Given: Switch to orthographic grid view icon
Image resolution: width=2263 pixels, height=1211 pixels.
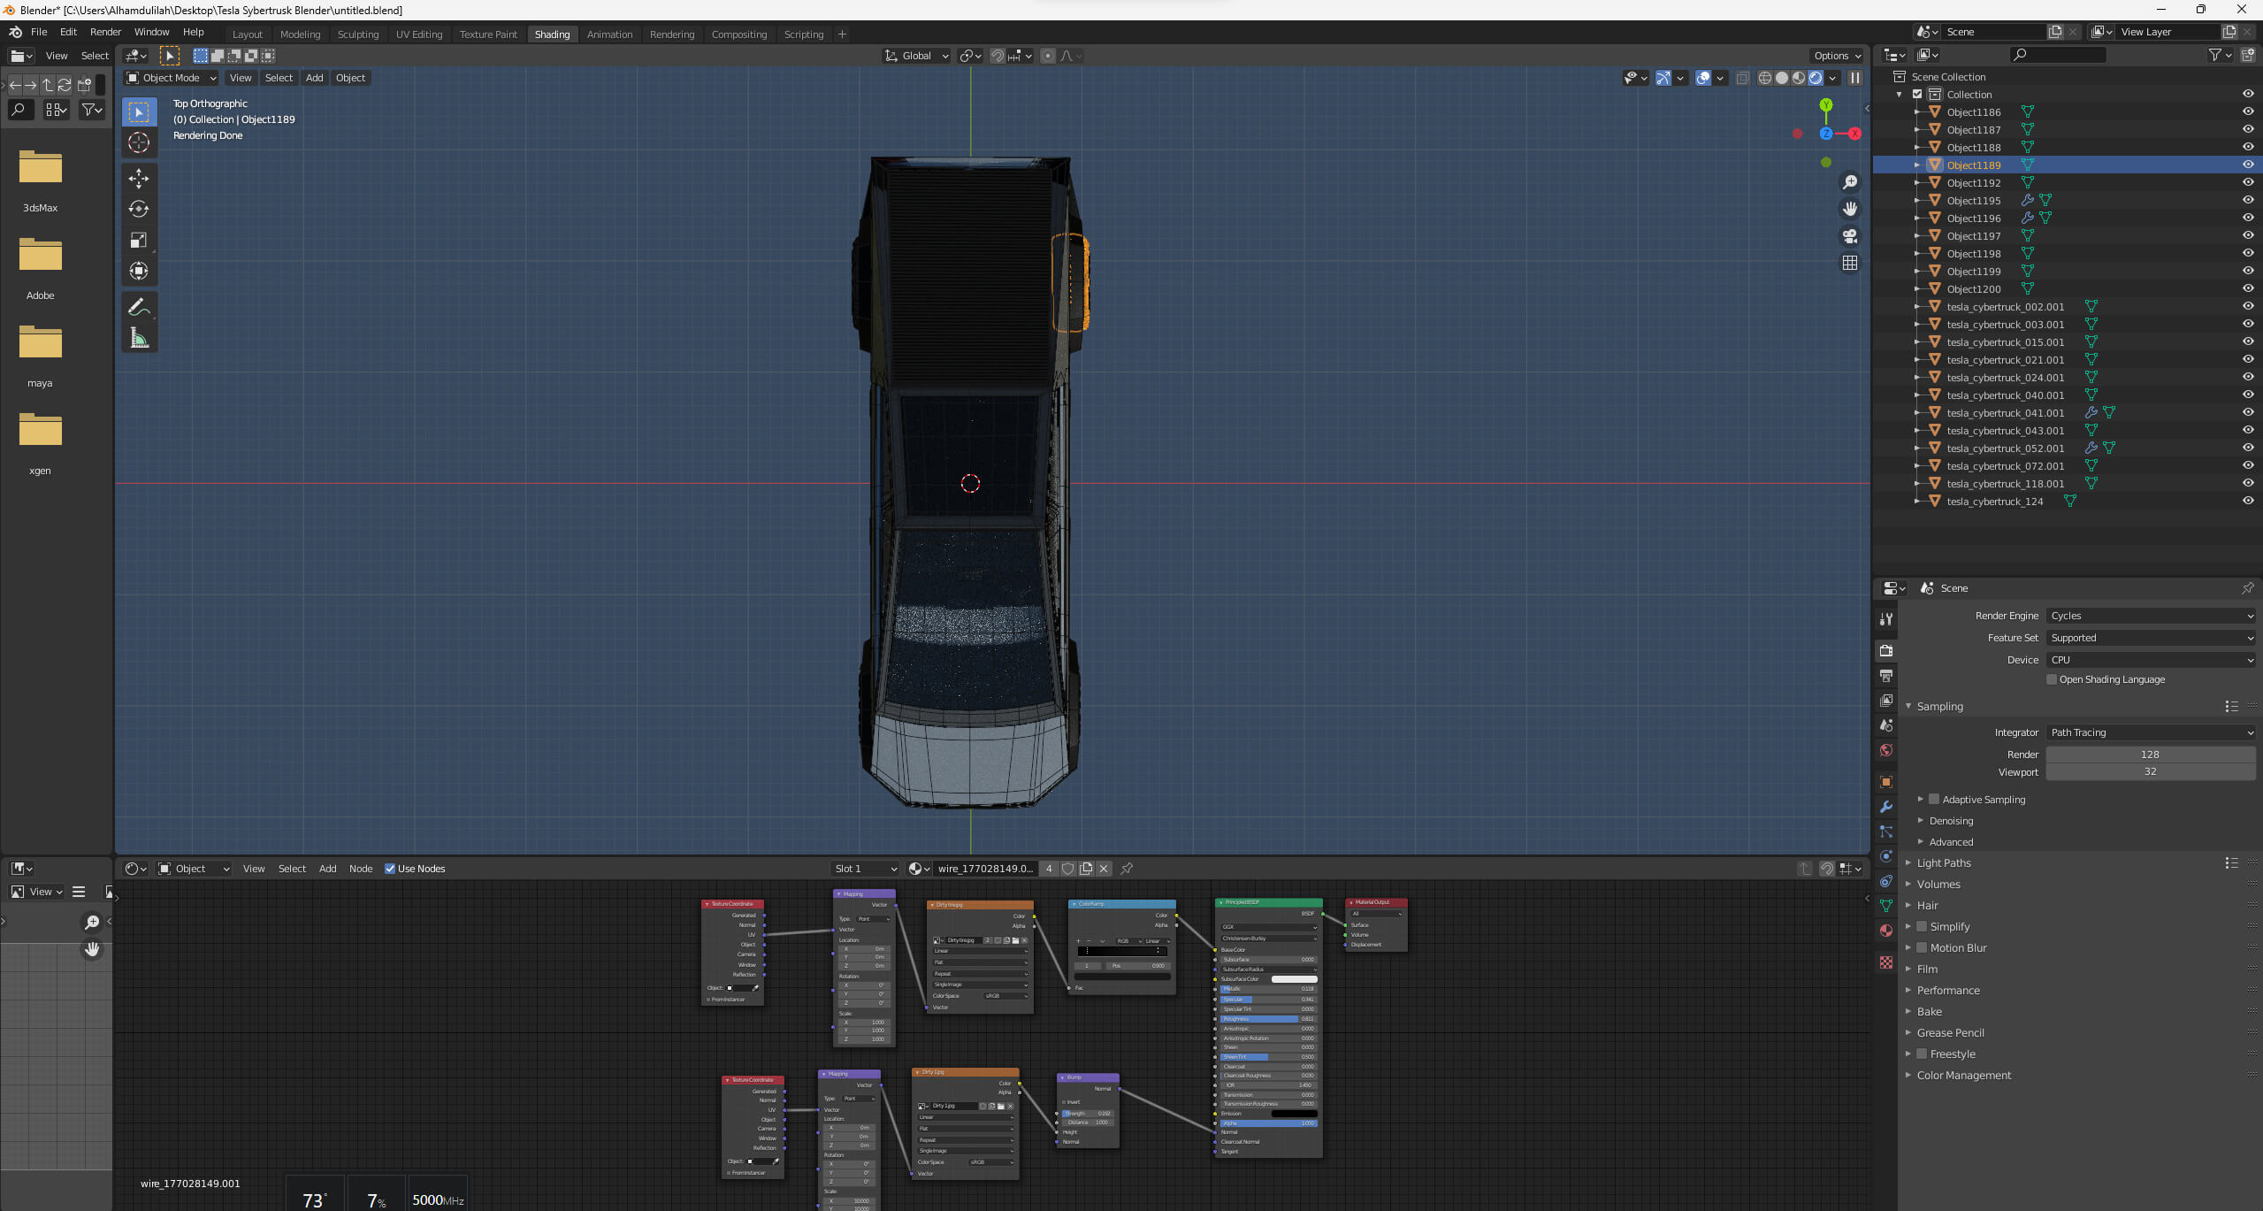Looking at the screenshot, I should tap(1849, 263).
